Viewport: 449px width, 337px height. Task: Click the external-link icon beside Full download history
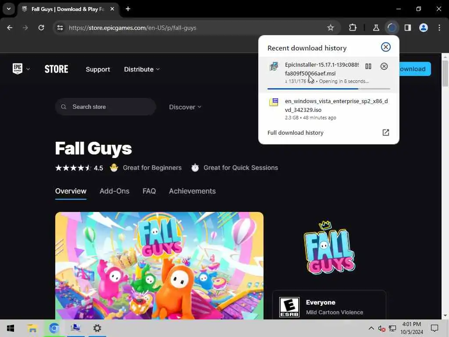tap(386, 133)
